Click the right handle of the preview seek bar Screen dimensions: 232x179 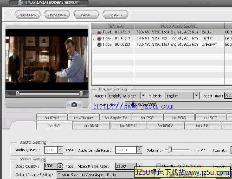click(81, 94)
